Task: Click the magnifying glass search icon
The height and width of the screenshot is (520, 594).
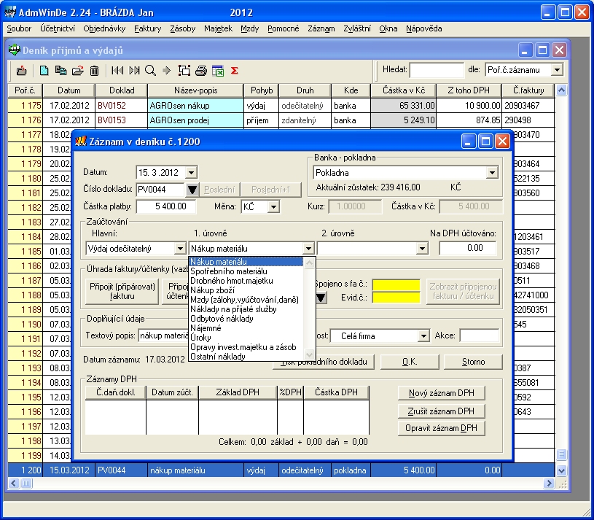Action: (150, 71)
